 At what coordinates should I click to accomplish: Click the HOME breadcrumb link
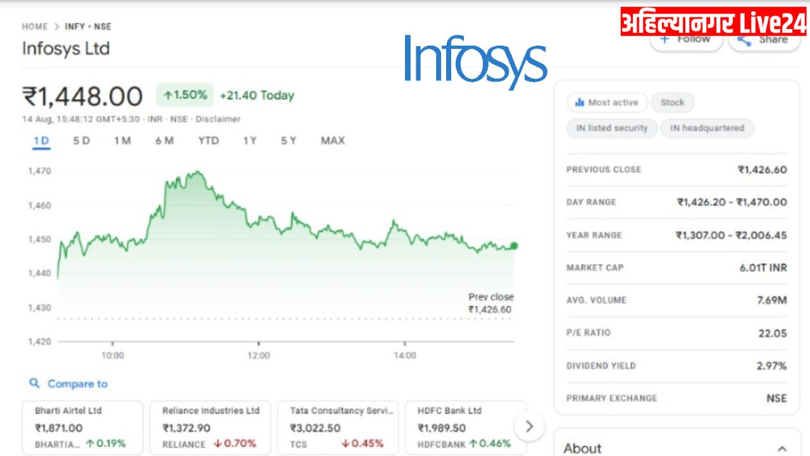pyautogui.click(x=35, y=27)
